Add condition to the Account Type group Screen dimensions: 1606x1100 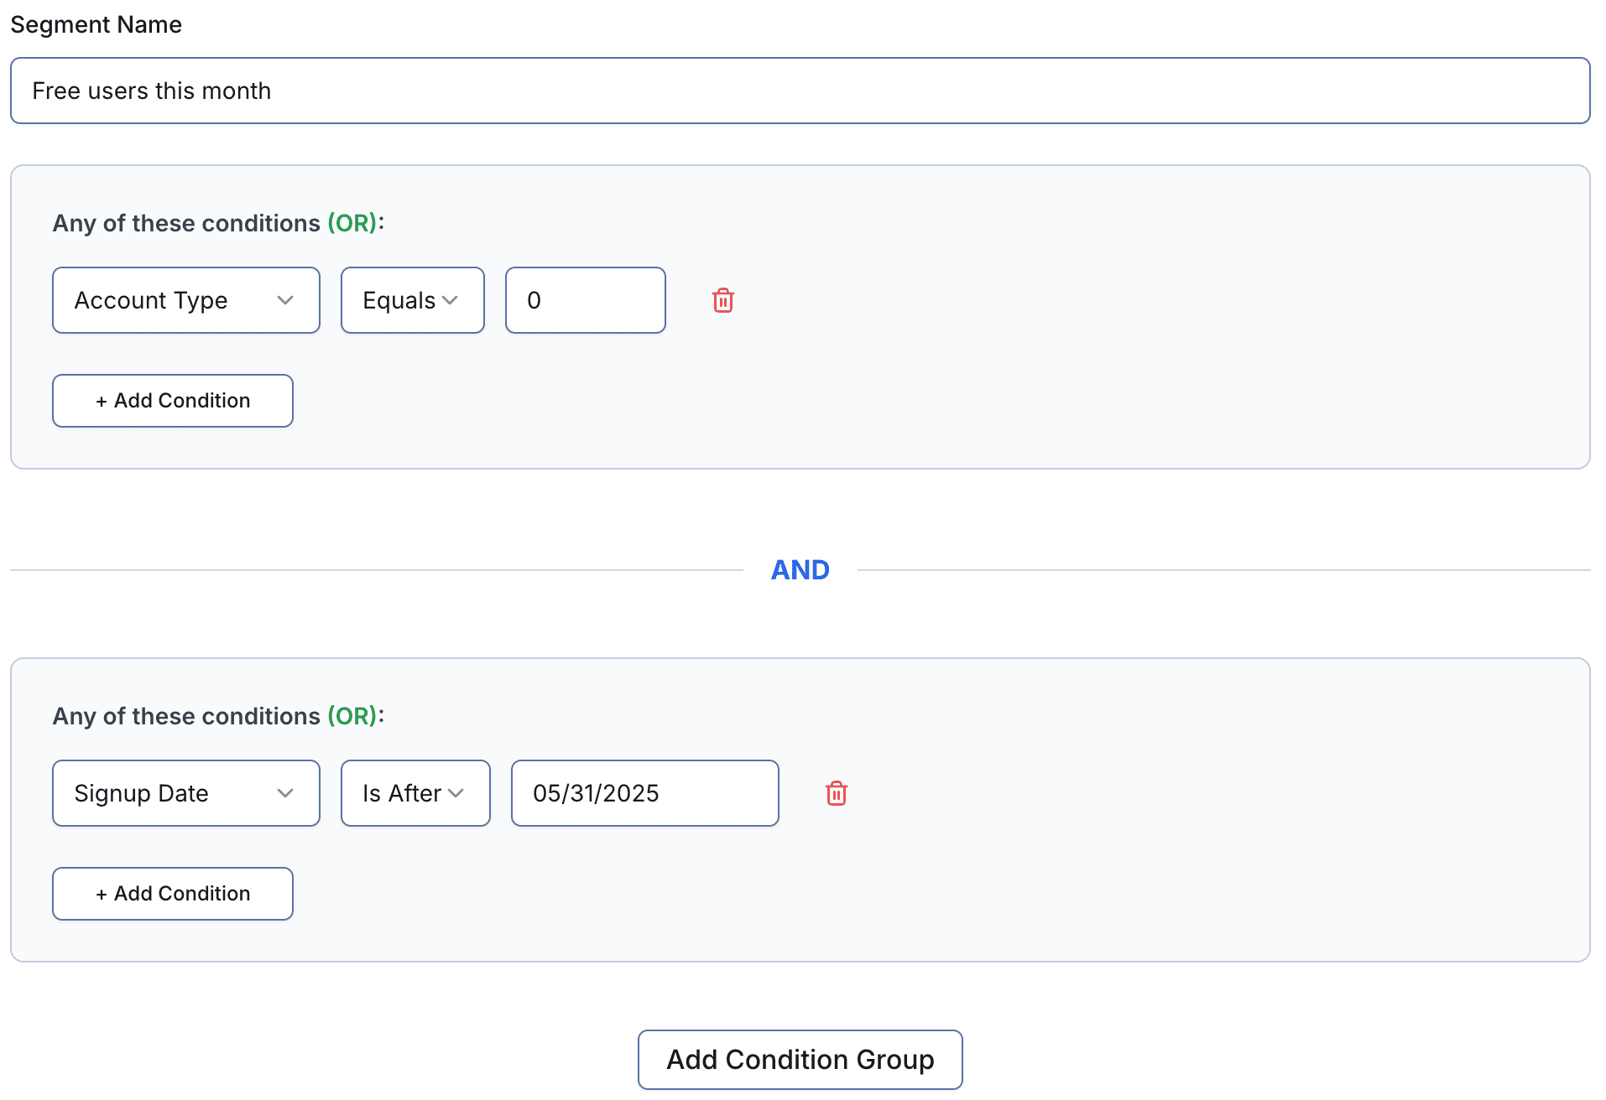coord(173,401)
